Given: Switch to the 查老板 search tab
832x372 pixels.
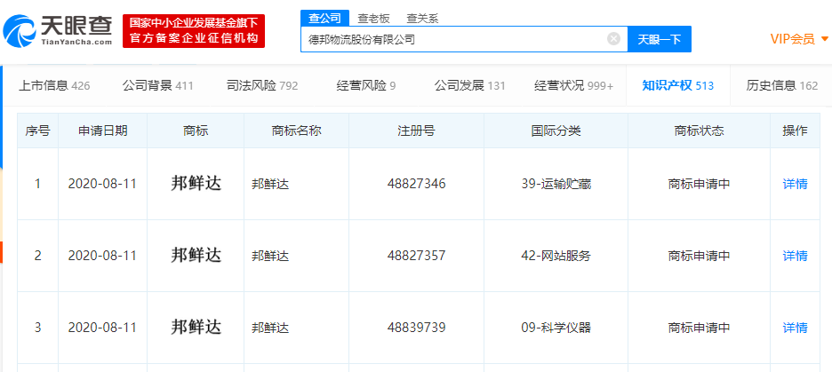Looking at the screenshot, I should click(x=373, y=18).
